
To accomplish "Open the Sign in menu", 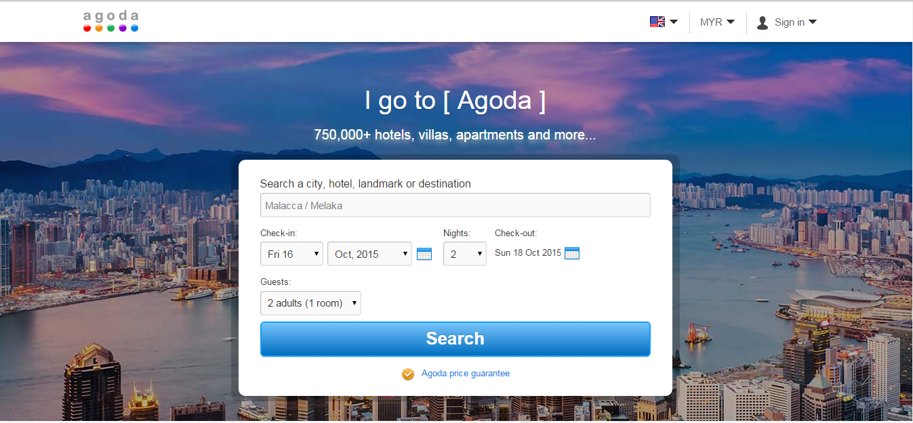I will click(786, 22).
